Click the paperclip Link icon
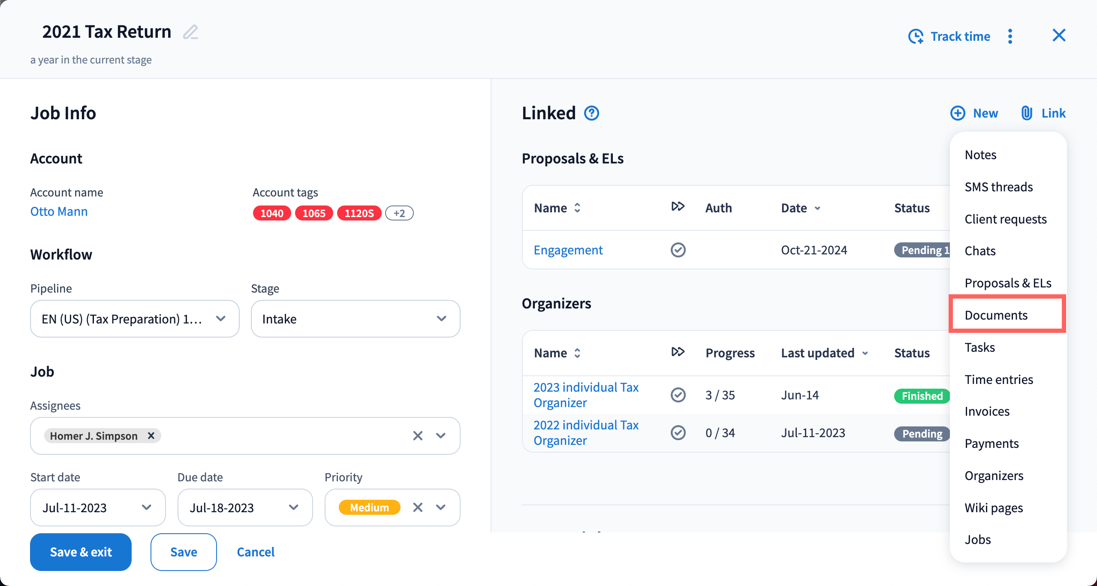This screenshot has width=1097, height=586. (x=1027, y=113)
